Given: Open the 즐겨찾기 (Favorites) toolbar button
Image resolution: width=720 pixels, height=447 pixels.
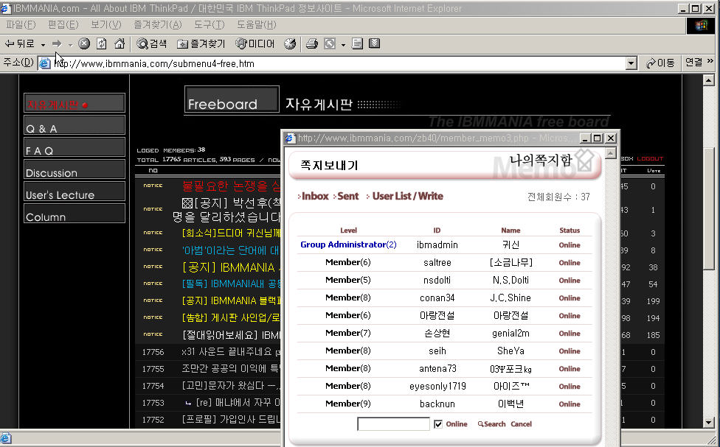Looking at the screenshot, I should pos(201,44).
